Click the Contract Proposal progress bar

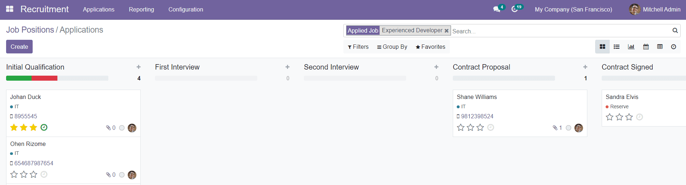(x=504, y=78)
